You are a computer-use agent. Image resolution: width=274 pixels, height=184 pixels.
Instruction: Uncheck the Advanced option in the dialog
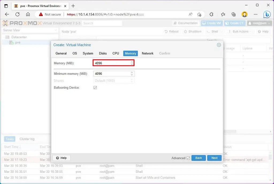188,158
